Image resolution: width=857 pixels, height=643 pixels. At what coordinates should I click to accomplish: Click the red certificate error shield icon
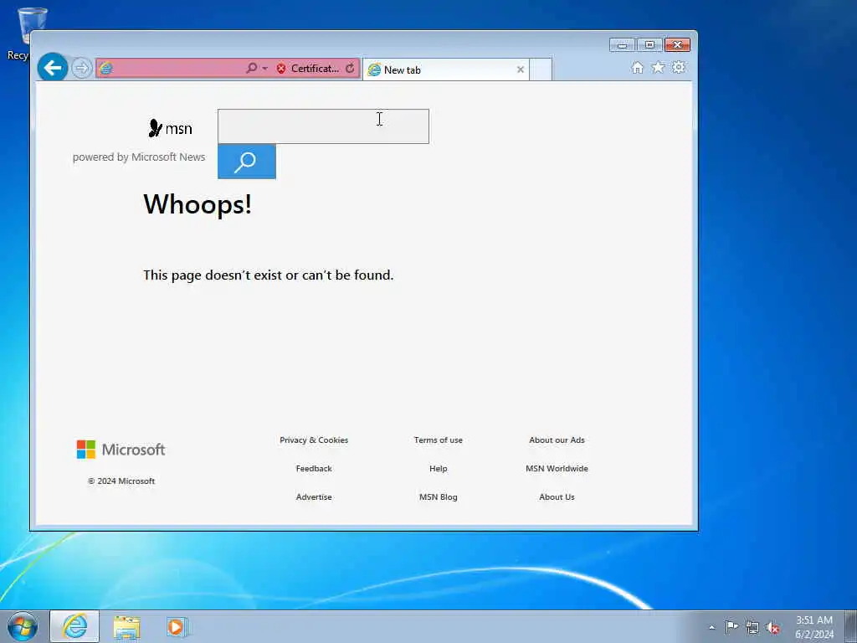(x=281, y=69)
